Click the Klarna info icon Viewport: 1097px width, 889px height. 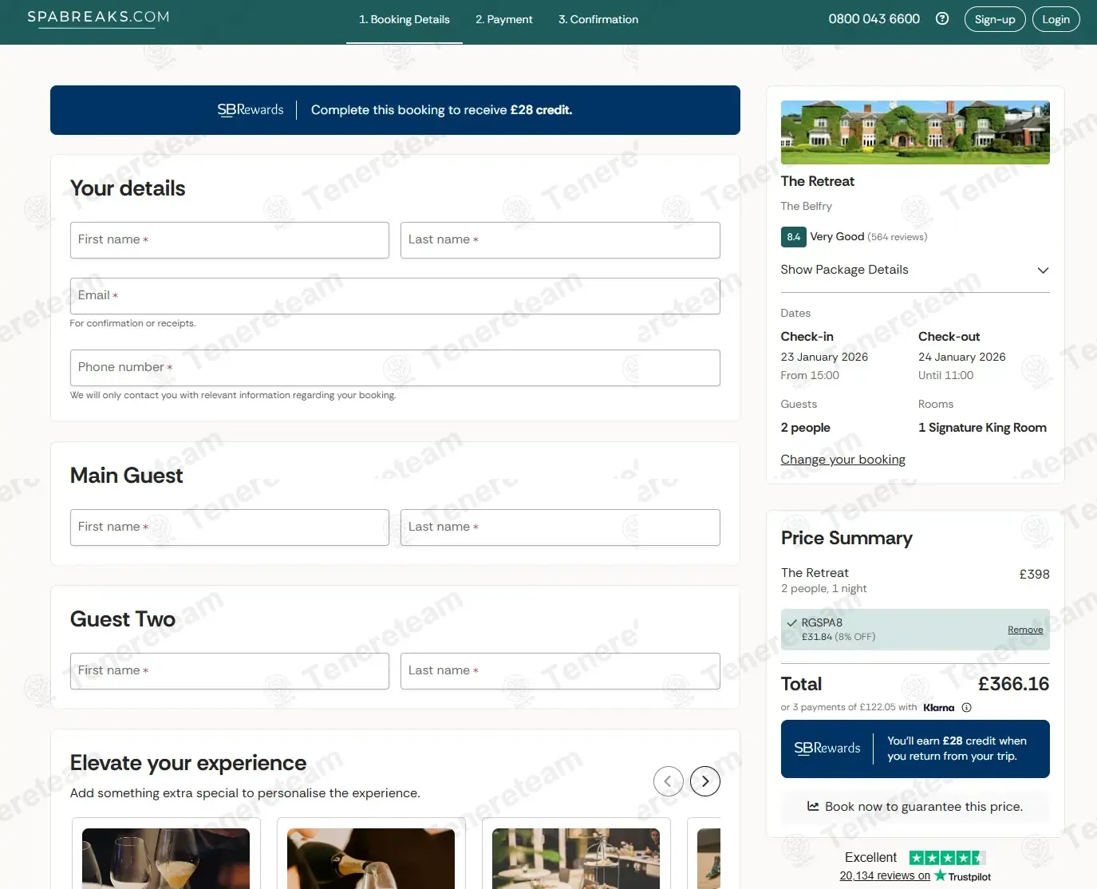point(966,708)
